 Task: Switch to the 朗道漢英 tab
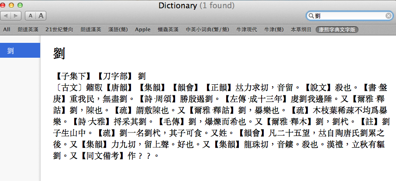tap(91, 30)
